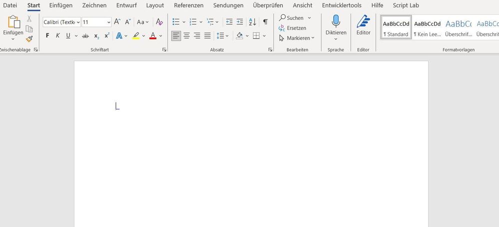Expand the underline style dropdown arrow
This screenshot has height=227, width=499.
coord(76,36)
